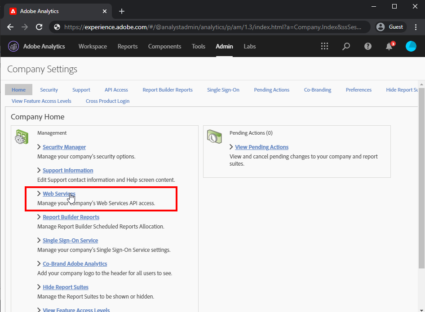Open the Hide Report Suites link
425x312 pixels.
(66, 287)
